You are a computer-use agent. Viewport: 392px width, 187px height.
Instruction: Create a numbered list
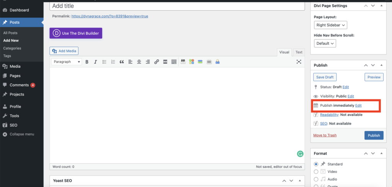click(113, 62)
